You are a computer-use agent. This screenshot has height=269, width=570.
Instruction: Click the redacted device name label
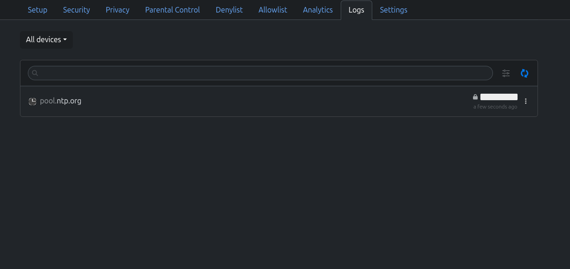click(499, 97)
